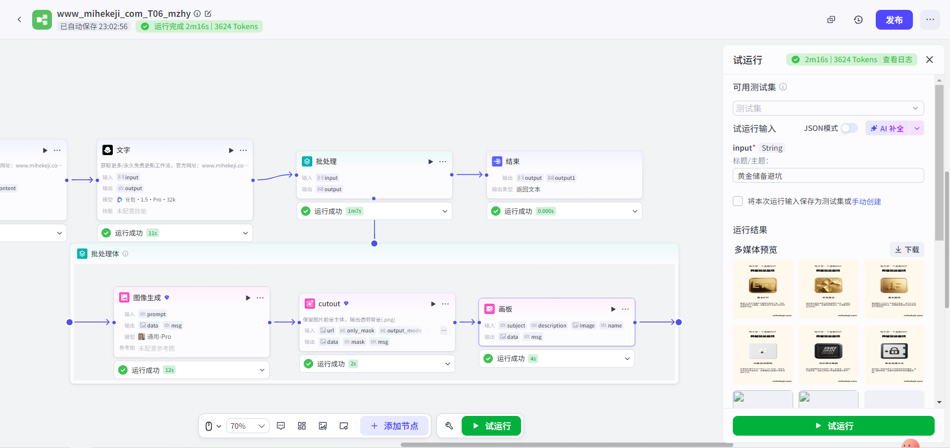Click the export image icon near 添加节点
The height and width of the screenshot is (448, 950).
pos(323,426)
